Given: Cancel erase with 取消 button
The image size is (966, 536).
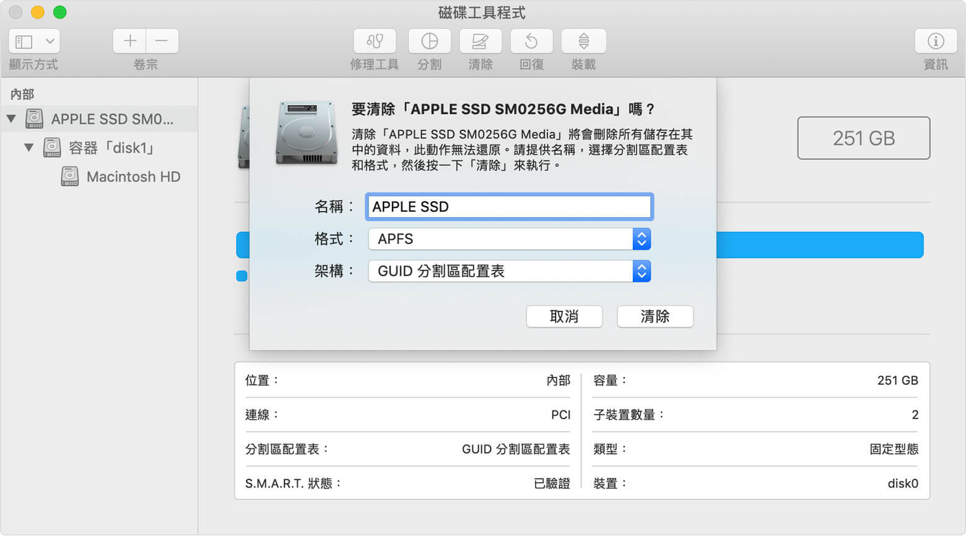Looking at the screenshot, I should [564, 316].
